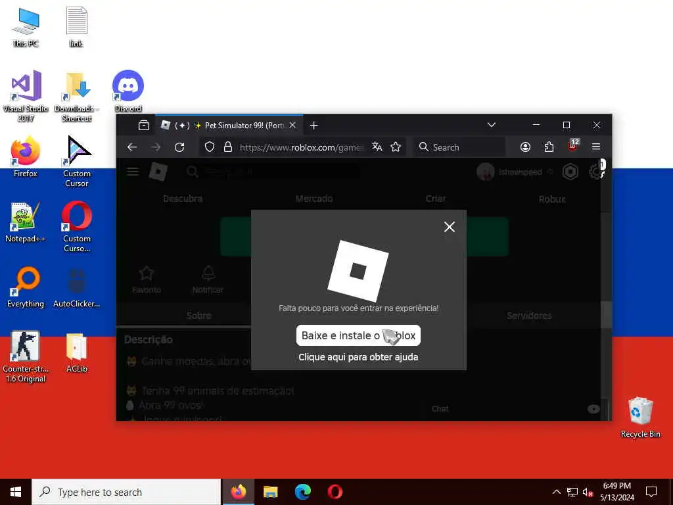Open the Descubra navigation item

tap(183, 199)
